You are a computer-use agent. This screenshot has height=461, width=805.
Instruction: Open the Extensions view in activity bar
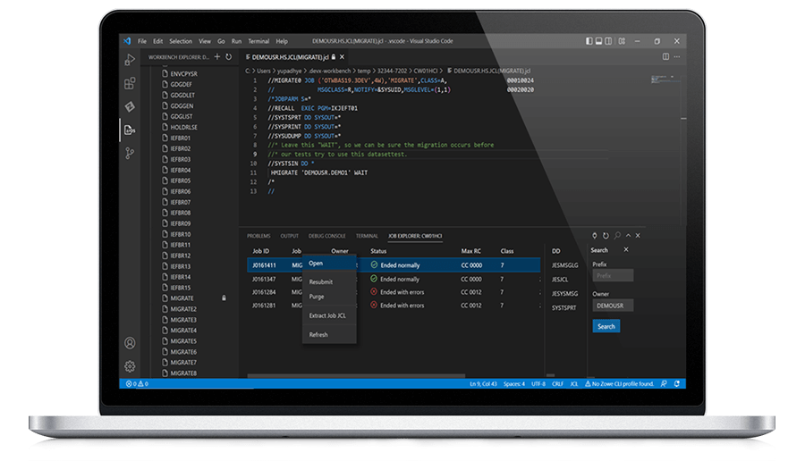click(x=130, y=83)
